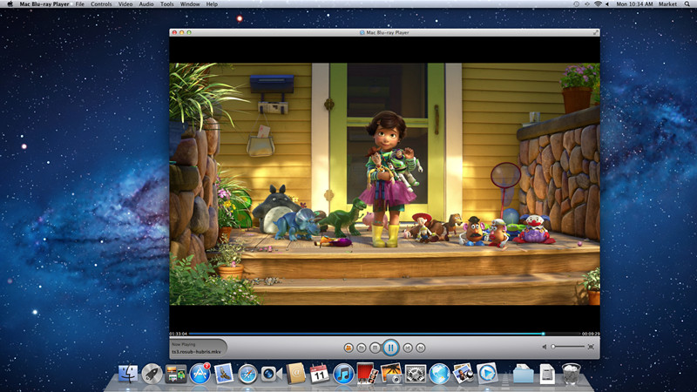Open the Audio menu

point(146,4)
